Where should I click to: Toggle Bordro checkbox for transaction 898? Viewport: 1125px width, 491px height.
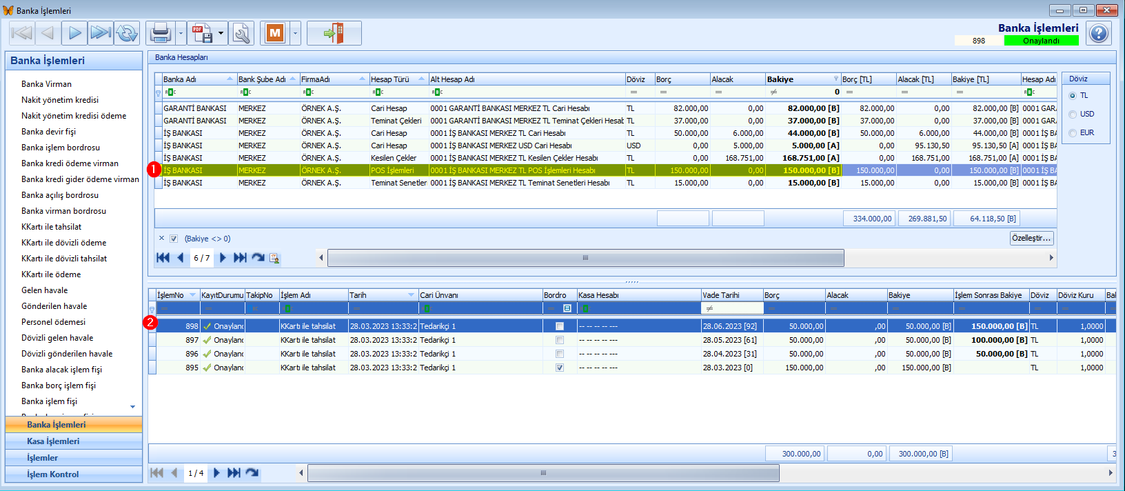(x=560, y=326)
